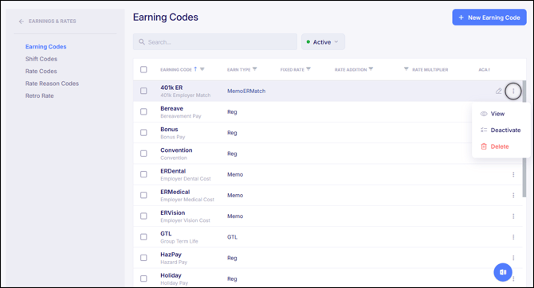Image resolution: width=534 pixels, height=288 pixels.
Task: Tick the checkbox for GTL
Action: coord(143,236)
